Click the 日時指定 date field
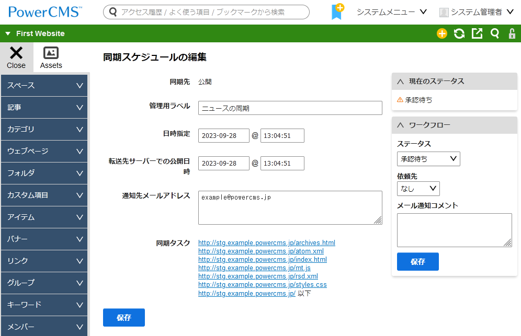The image size is (521, 336). [x=223, y=135]
